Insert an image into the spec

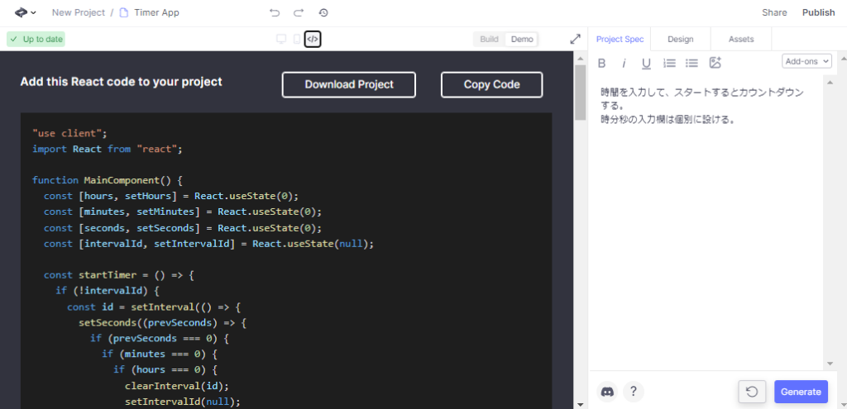[x=715, y=63]
